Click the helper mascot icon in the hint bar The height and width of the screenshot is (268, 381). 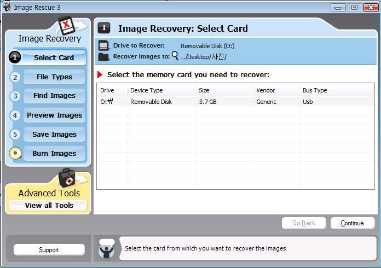107,248
